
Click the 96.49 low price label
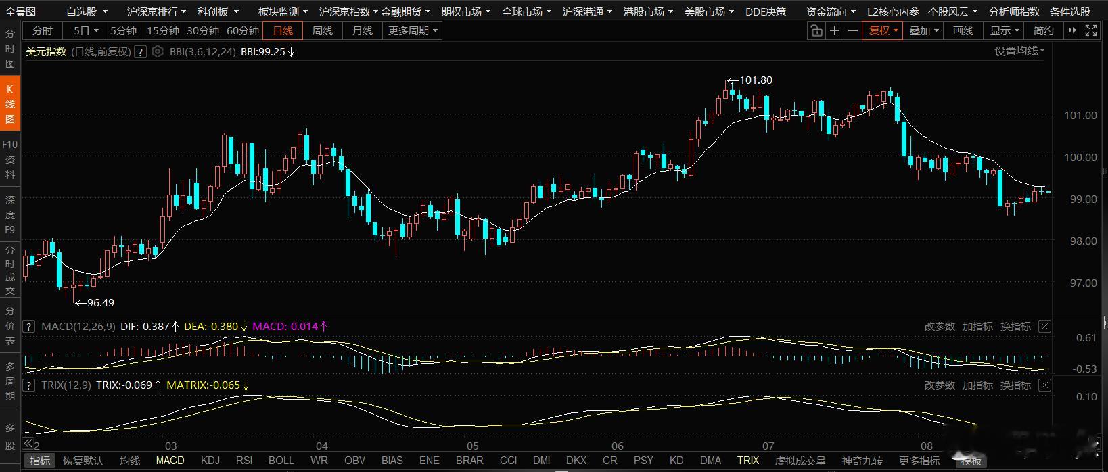[x=100, y=302]
